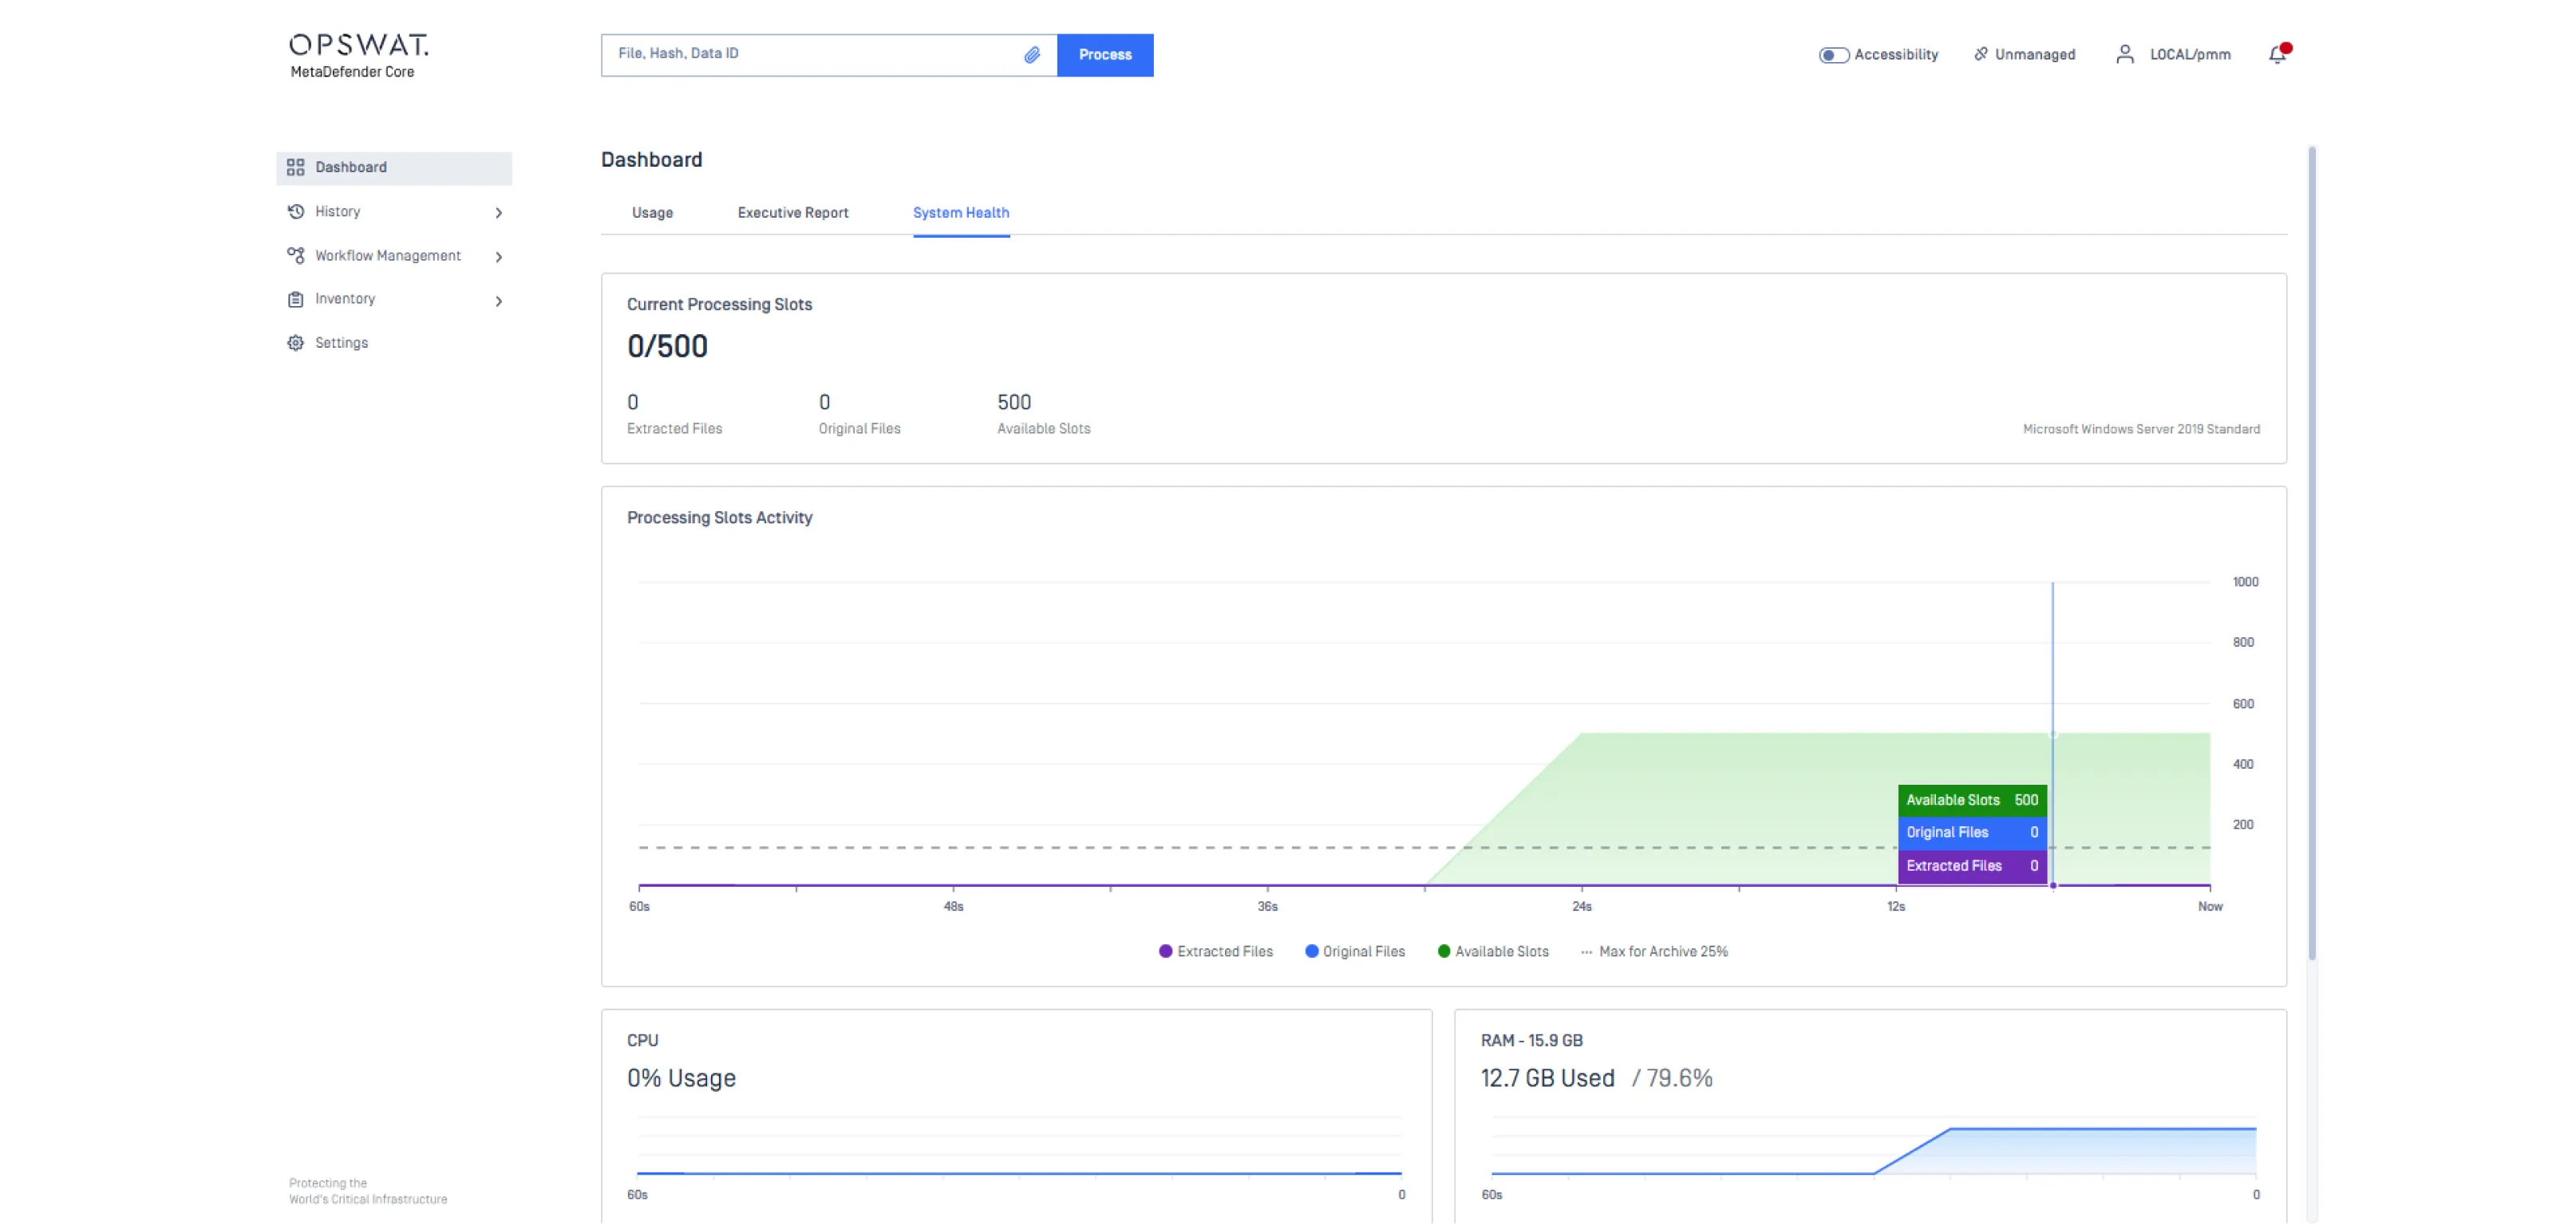Open the notifications bell icon
Screen dimensions: 2576x1225
click(x=2277, y=55)
